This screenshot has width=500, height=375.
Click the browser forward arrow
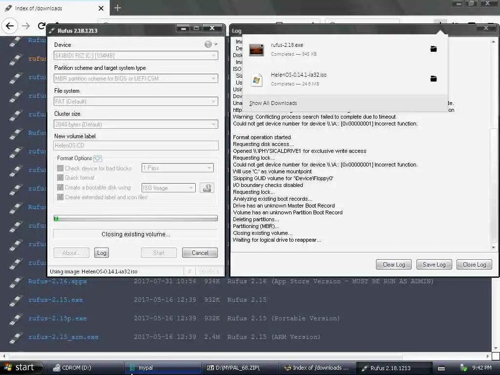point(26,26)
